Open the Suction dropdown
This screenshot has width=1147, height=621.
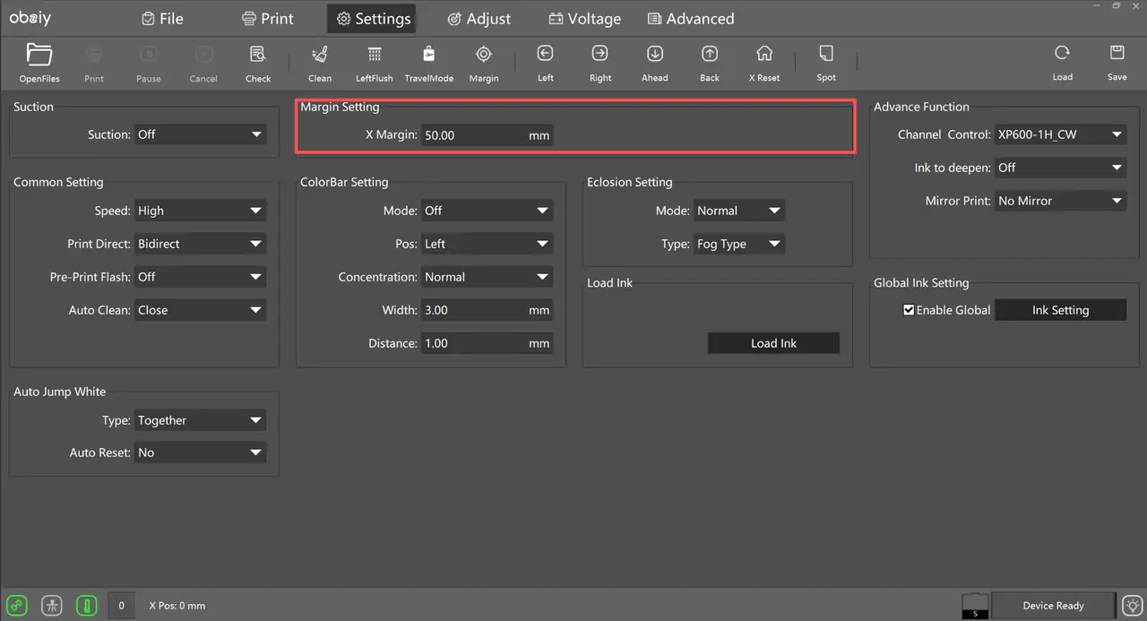click(200, 134)
